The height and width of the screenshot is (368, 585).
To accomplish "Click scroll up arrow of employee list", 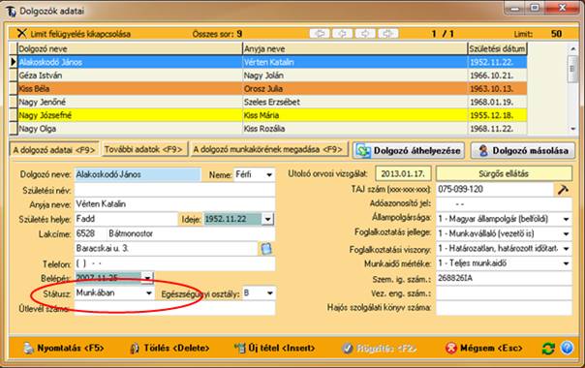I will pos(572,48).
